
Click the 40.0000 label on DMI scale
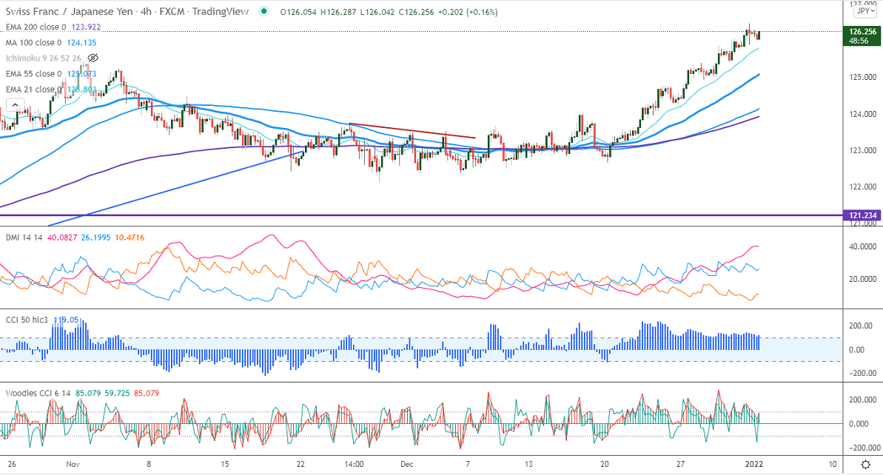(x=863, y=246)
